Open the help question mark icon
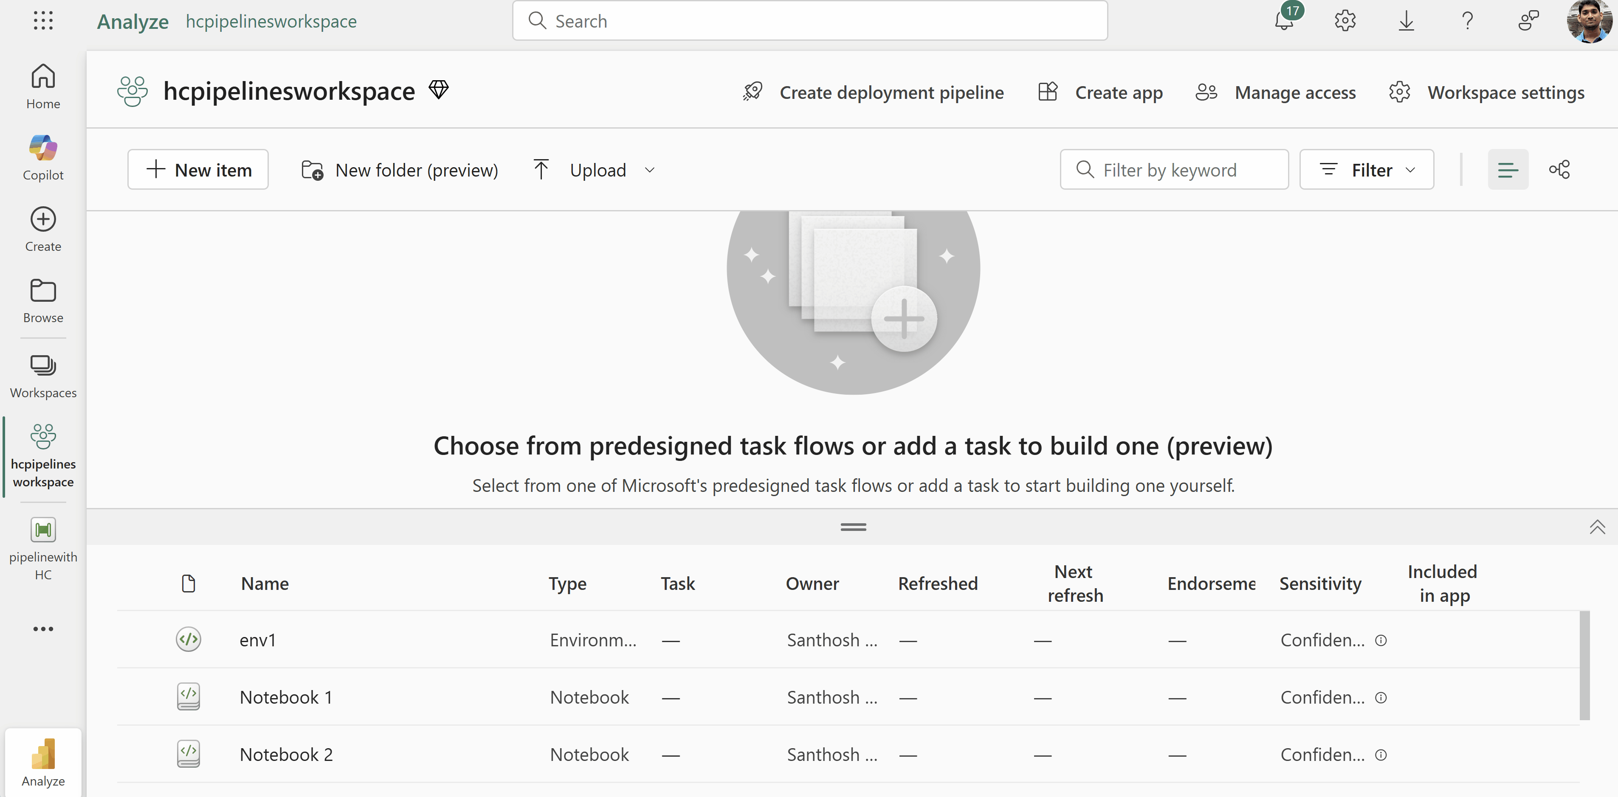Image resolution: width=1618 pixels, height=797 pixels. click(1467, 21)
